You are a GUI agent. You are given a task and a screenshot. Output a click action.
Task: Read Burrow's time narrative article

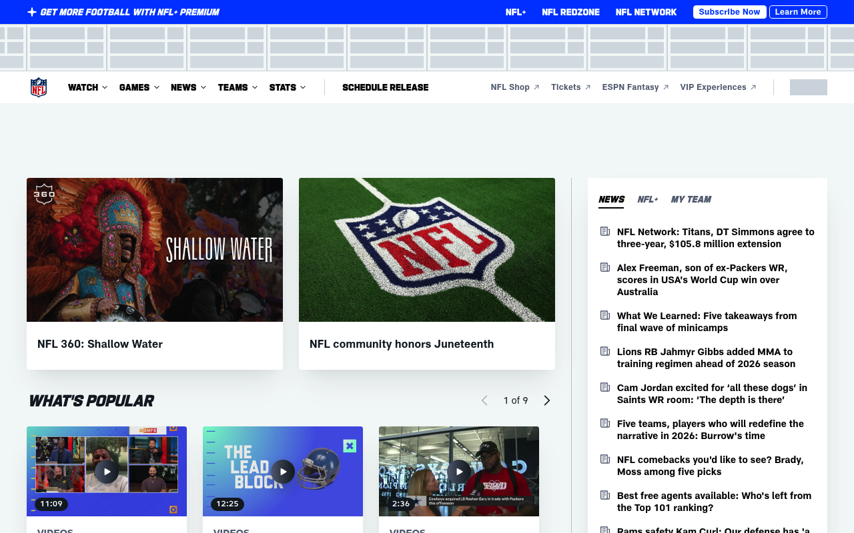711,430
